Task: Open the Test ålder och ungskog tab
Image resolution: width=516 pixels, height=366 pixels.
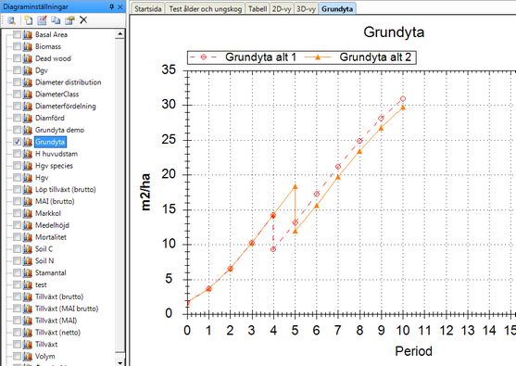Action: coord(205,9)
